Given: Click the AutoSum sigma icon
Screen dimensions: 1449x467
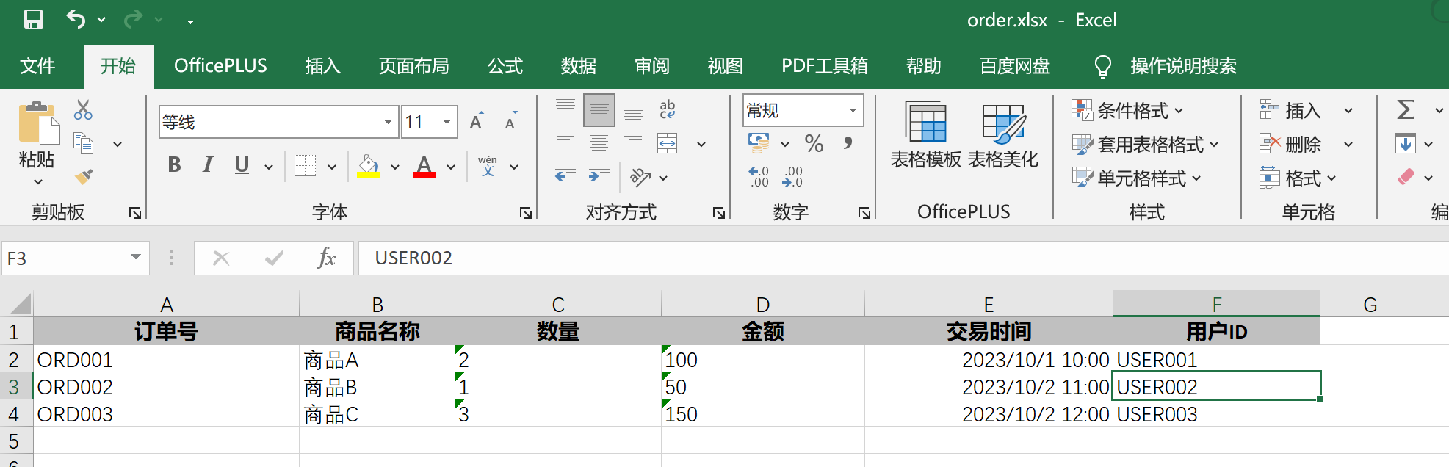Looking at the screenshot, I should [1406, 110].
